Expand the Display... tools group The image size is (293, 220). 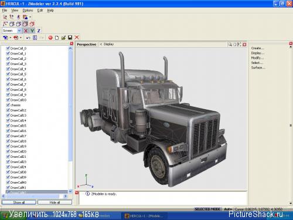[258, 53]
